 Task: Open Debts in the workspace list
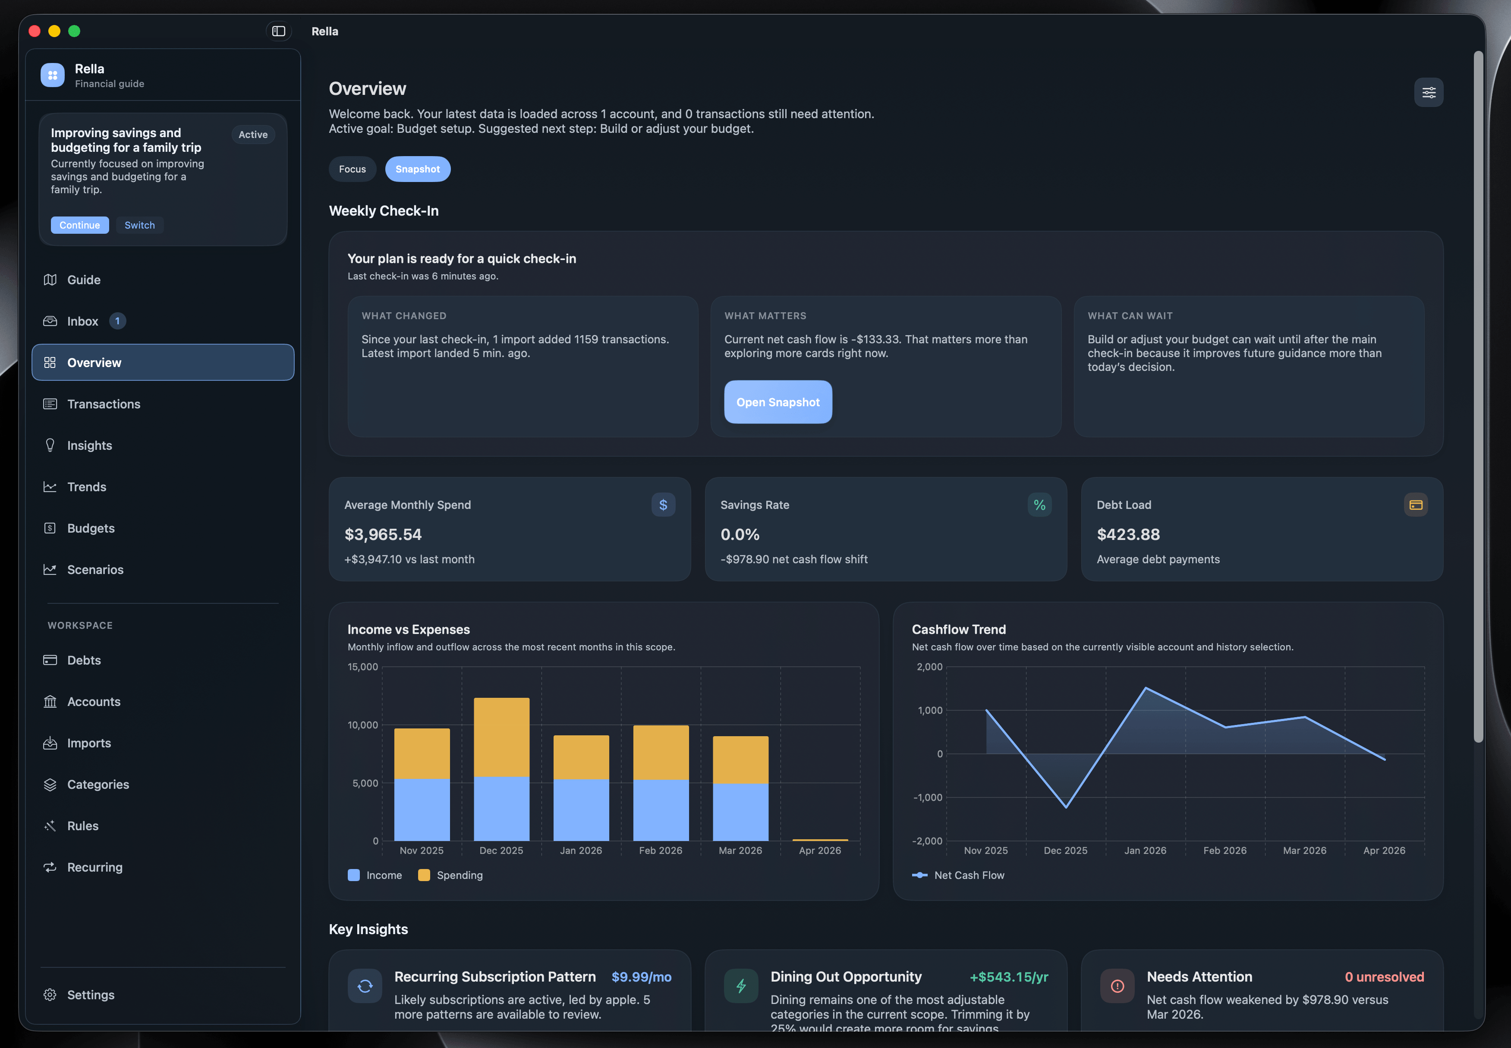(163, 660)
